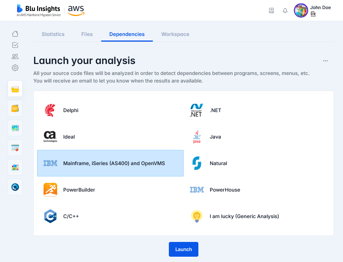Open the three-dot more options menu
This screenshot has height=262, width=343.
tap(325, 61)
